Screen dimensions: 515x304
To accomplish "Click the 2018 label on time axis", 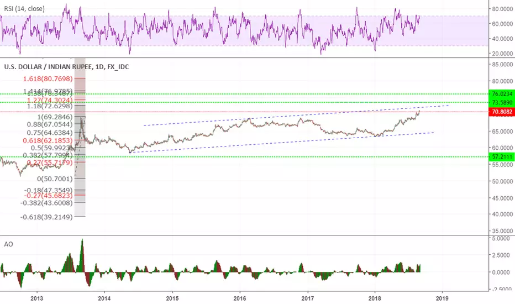I will pos(375,298).
